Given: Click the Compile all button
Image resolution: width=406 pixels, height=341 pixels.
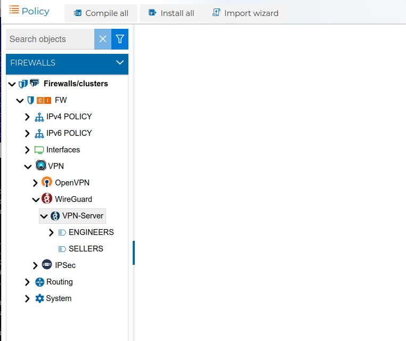Looking at the screenshot, I should click(101, 13).
